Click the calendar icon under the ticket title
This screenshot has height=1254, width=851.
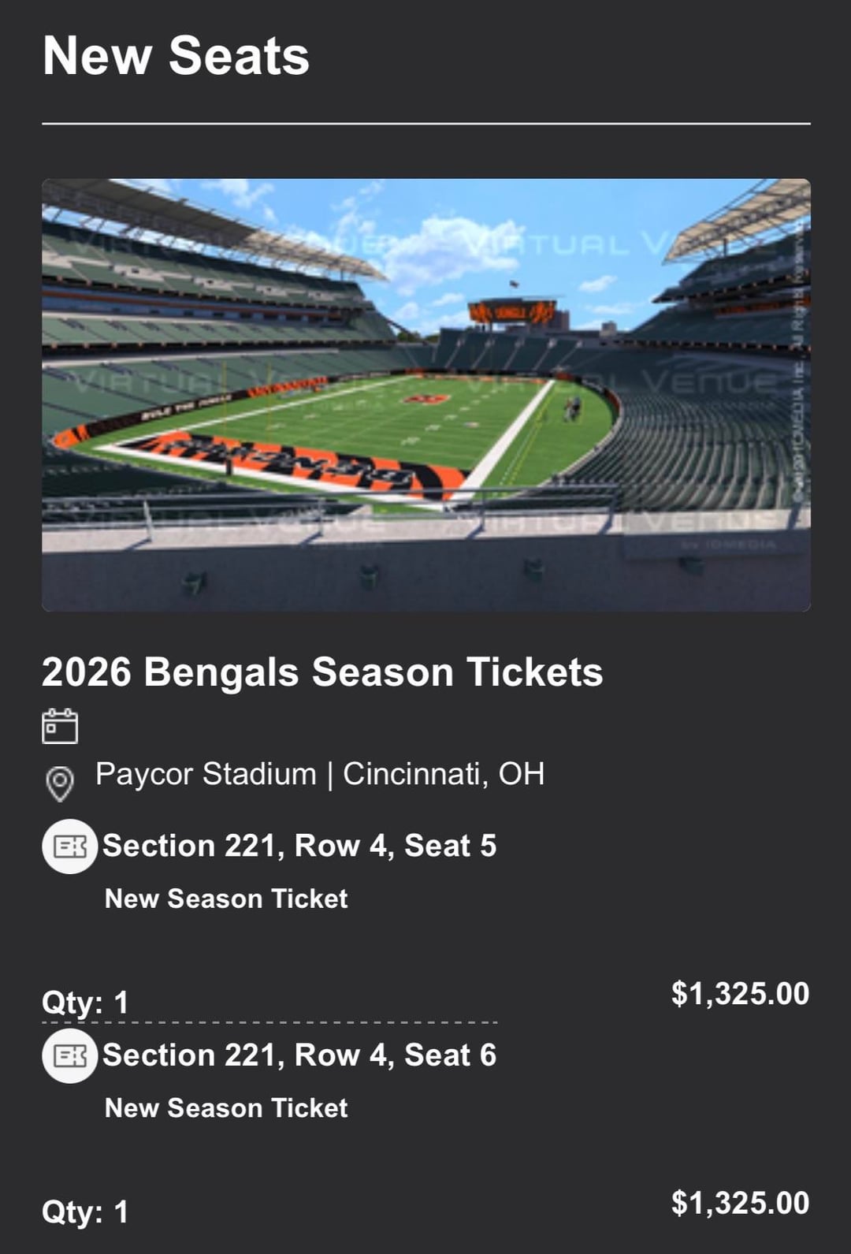click(x=60, y=726)
